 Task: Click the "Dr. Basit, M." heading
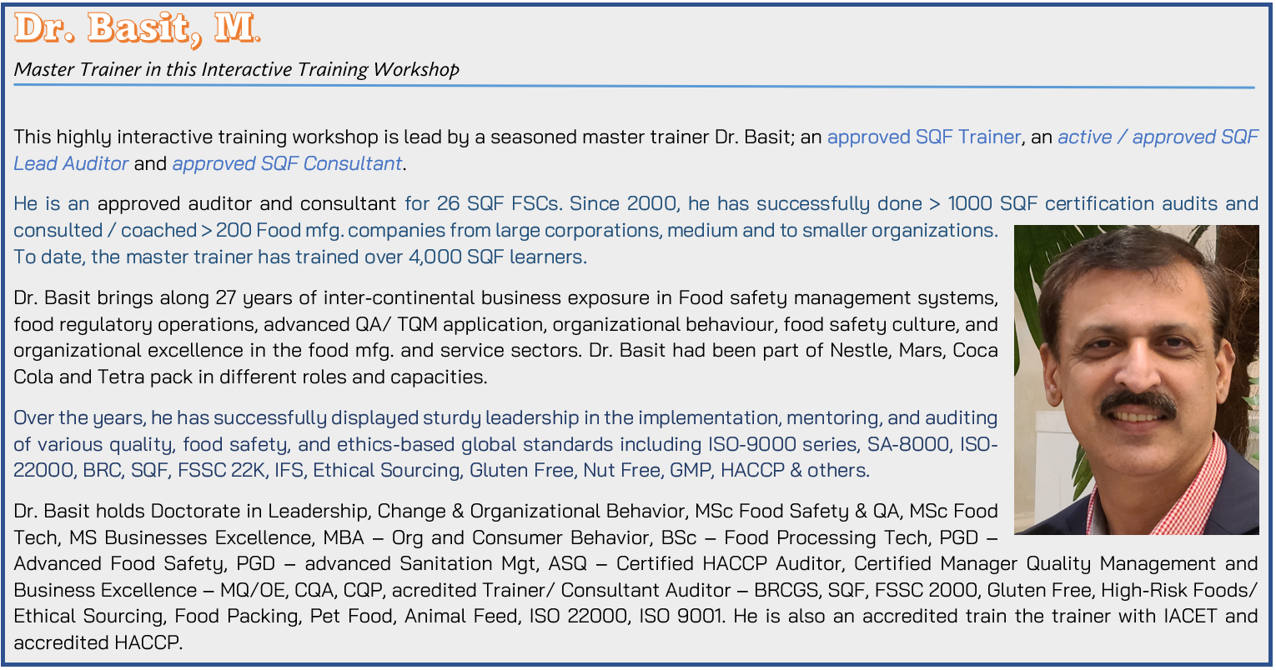(138, 28)
